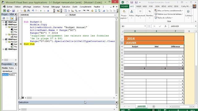Collapse the Modules folder in project tree
Screen dimensions: 198x111
tap(6, 34)
